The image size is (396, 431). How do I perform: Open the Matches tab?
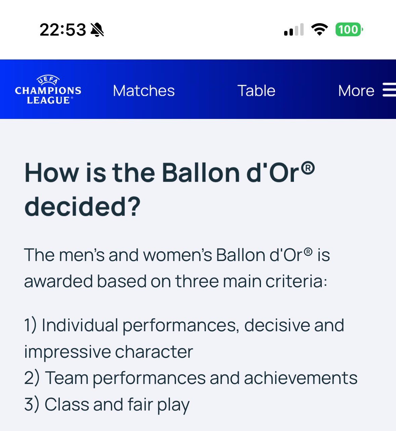[x=144, y=91]
